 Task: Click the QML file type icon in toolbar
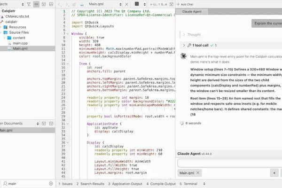[82, 5]
